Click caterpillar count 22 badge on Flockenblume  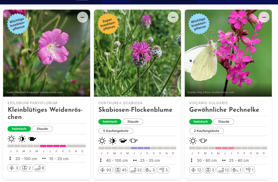(x=136, y=170)
